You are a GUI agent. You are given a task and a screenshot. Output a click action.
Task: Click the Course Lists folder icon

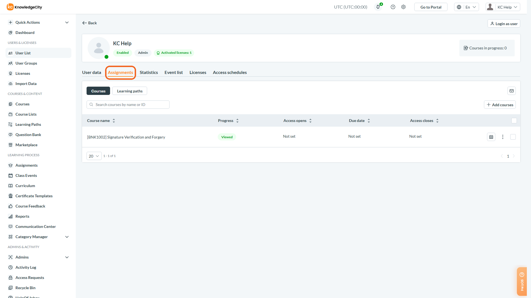11,114
